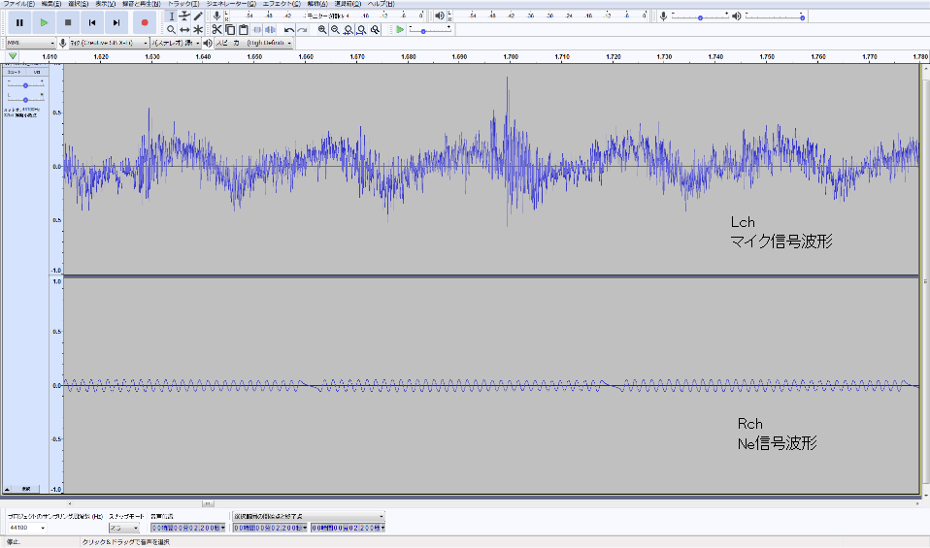Select the Envelope tool

click(x=184, y=16)
